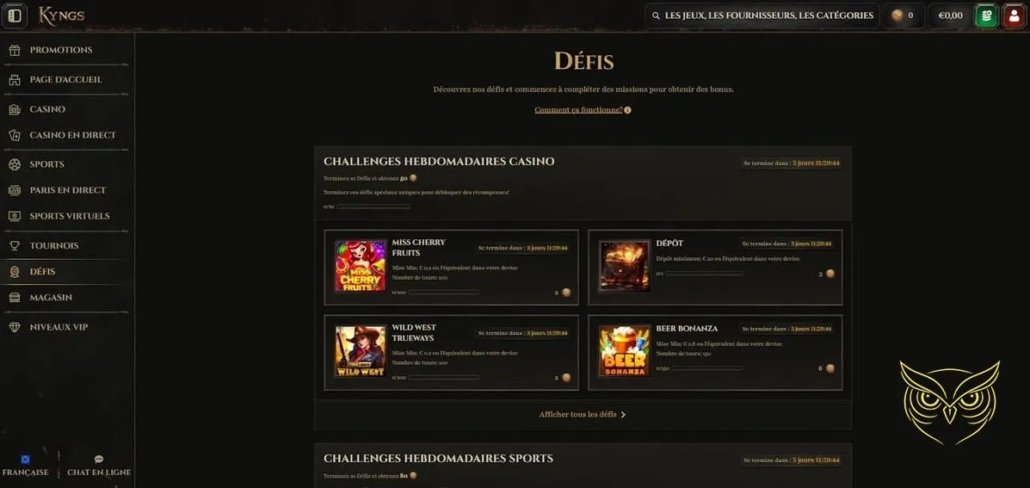Click the chat bubble icon for online chat

click(x=99, y=459)
